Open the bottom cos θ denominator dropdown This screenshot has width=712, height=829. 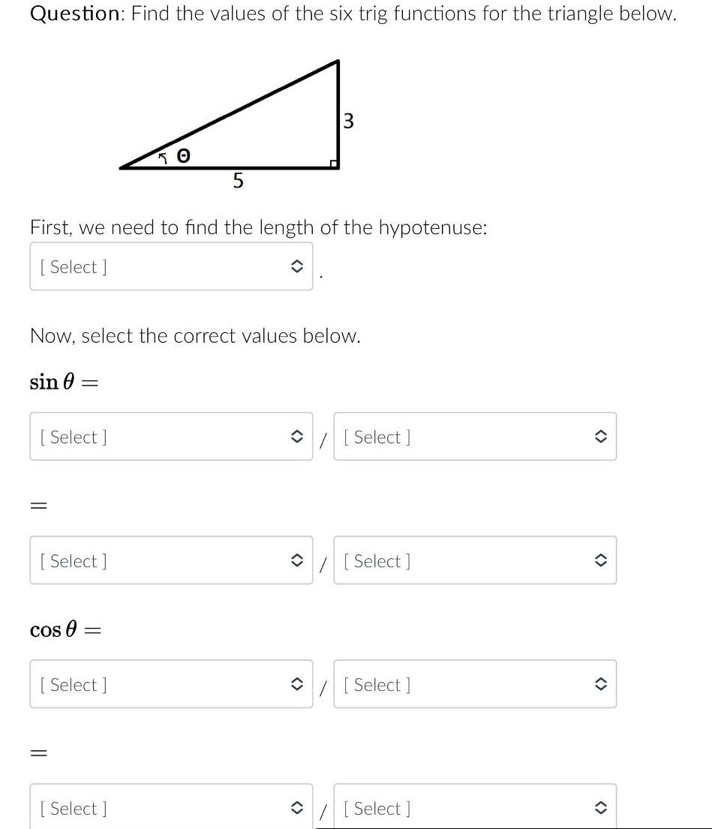pyautogui.click(x=475, y=808)
